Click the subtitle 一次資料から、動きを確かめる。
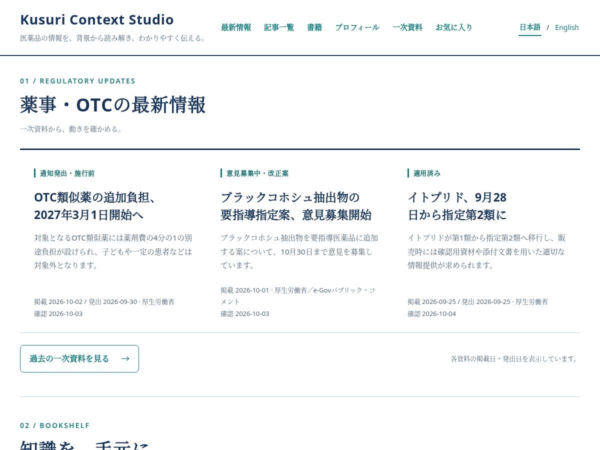This screenshot has height=450, width=600. [72, 129]
